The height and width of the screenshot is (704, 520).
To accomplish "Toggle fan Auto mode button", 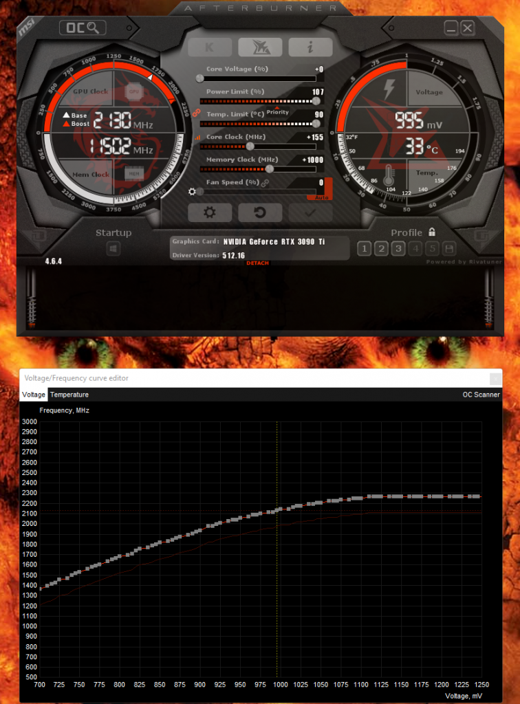I will (x=321, y=197).
